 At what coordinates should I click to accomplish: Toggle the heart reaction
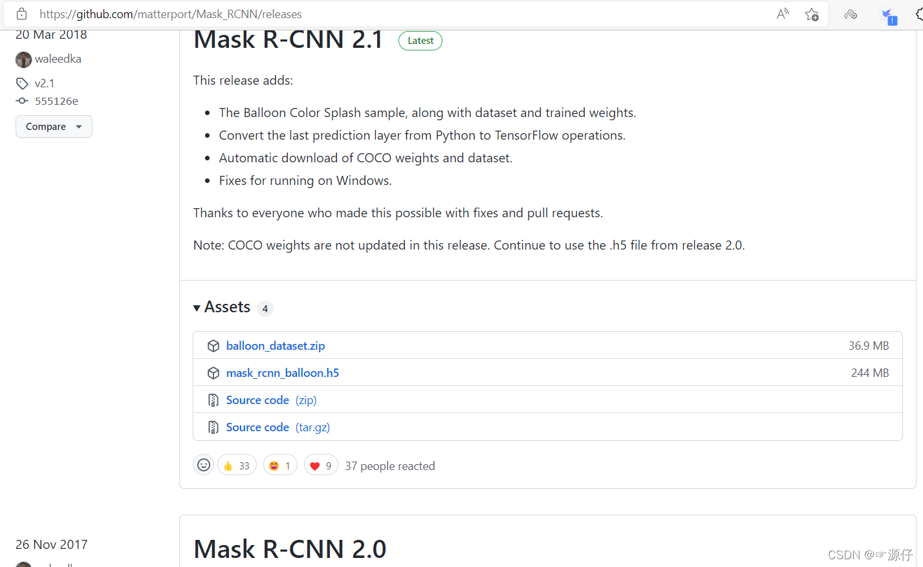[320, 465]
